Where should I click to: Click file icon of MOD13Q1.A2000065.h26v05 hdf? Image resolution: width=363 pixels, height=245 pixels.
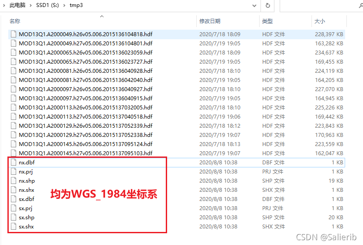pyautogui.click(x=14, y=52)
